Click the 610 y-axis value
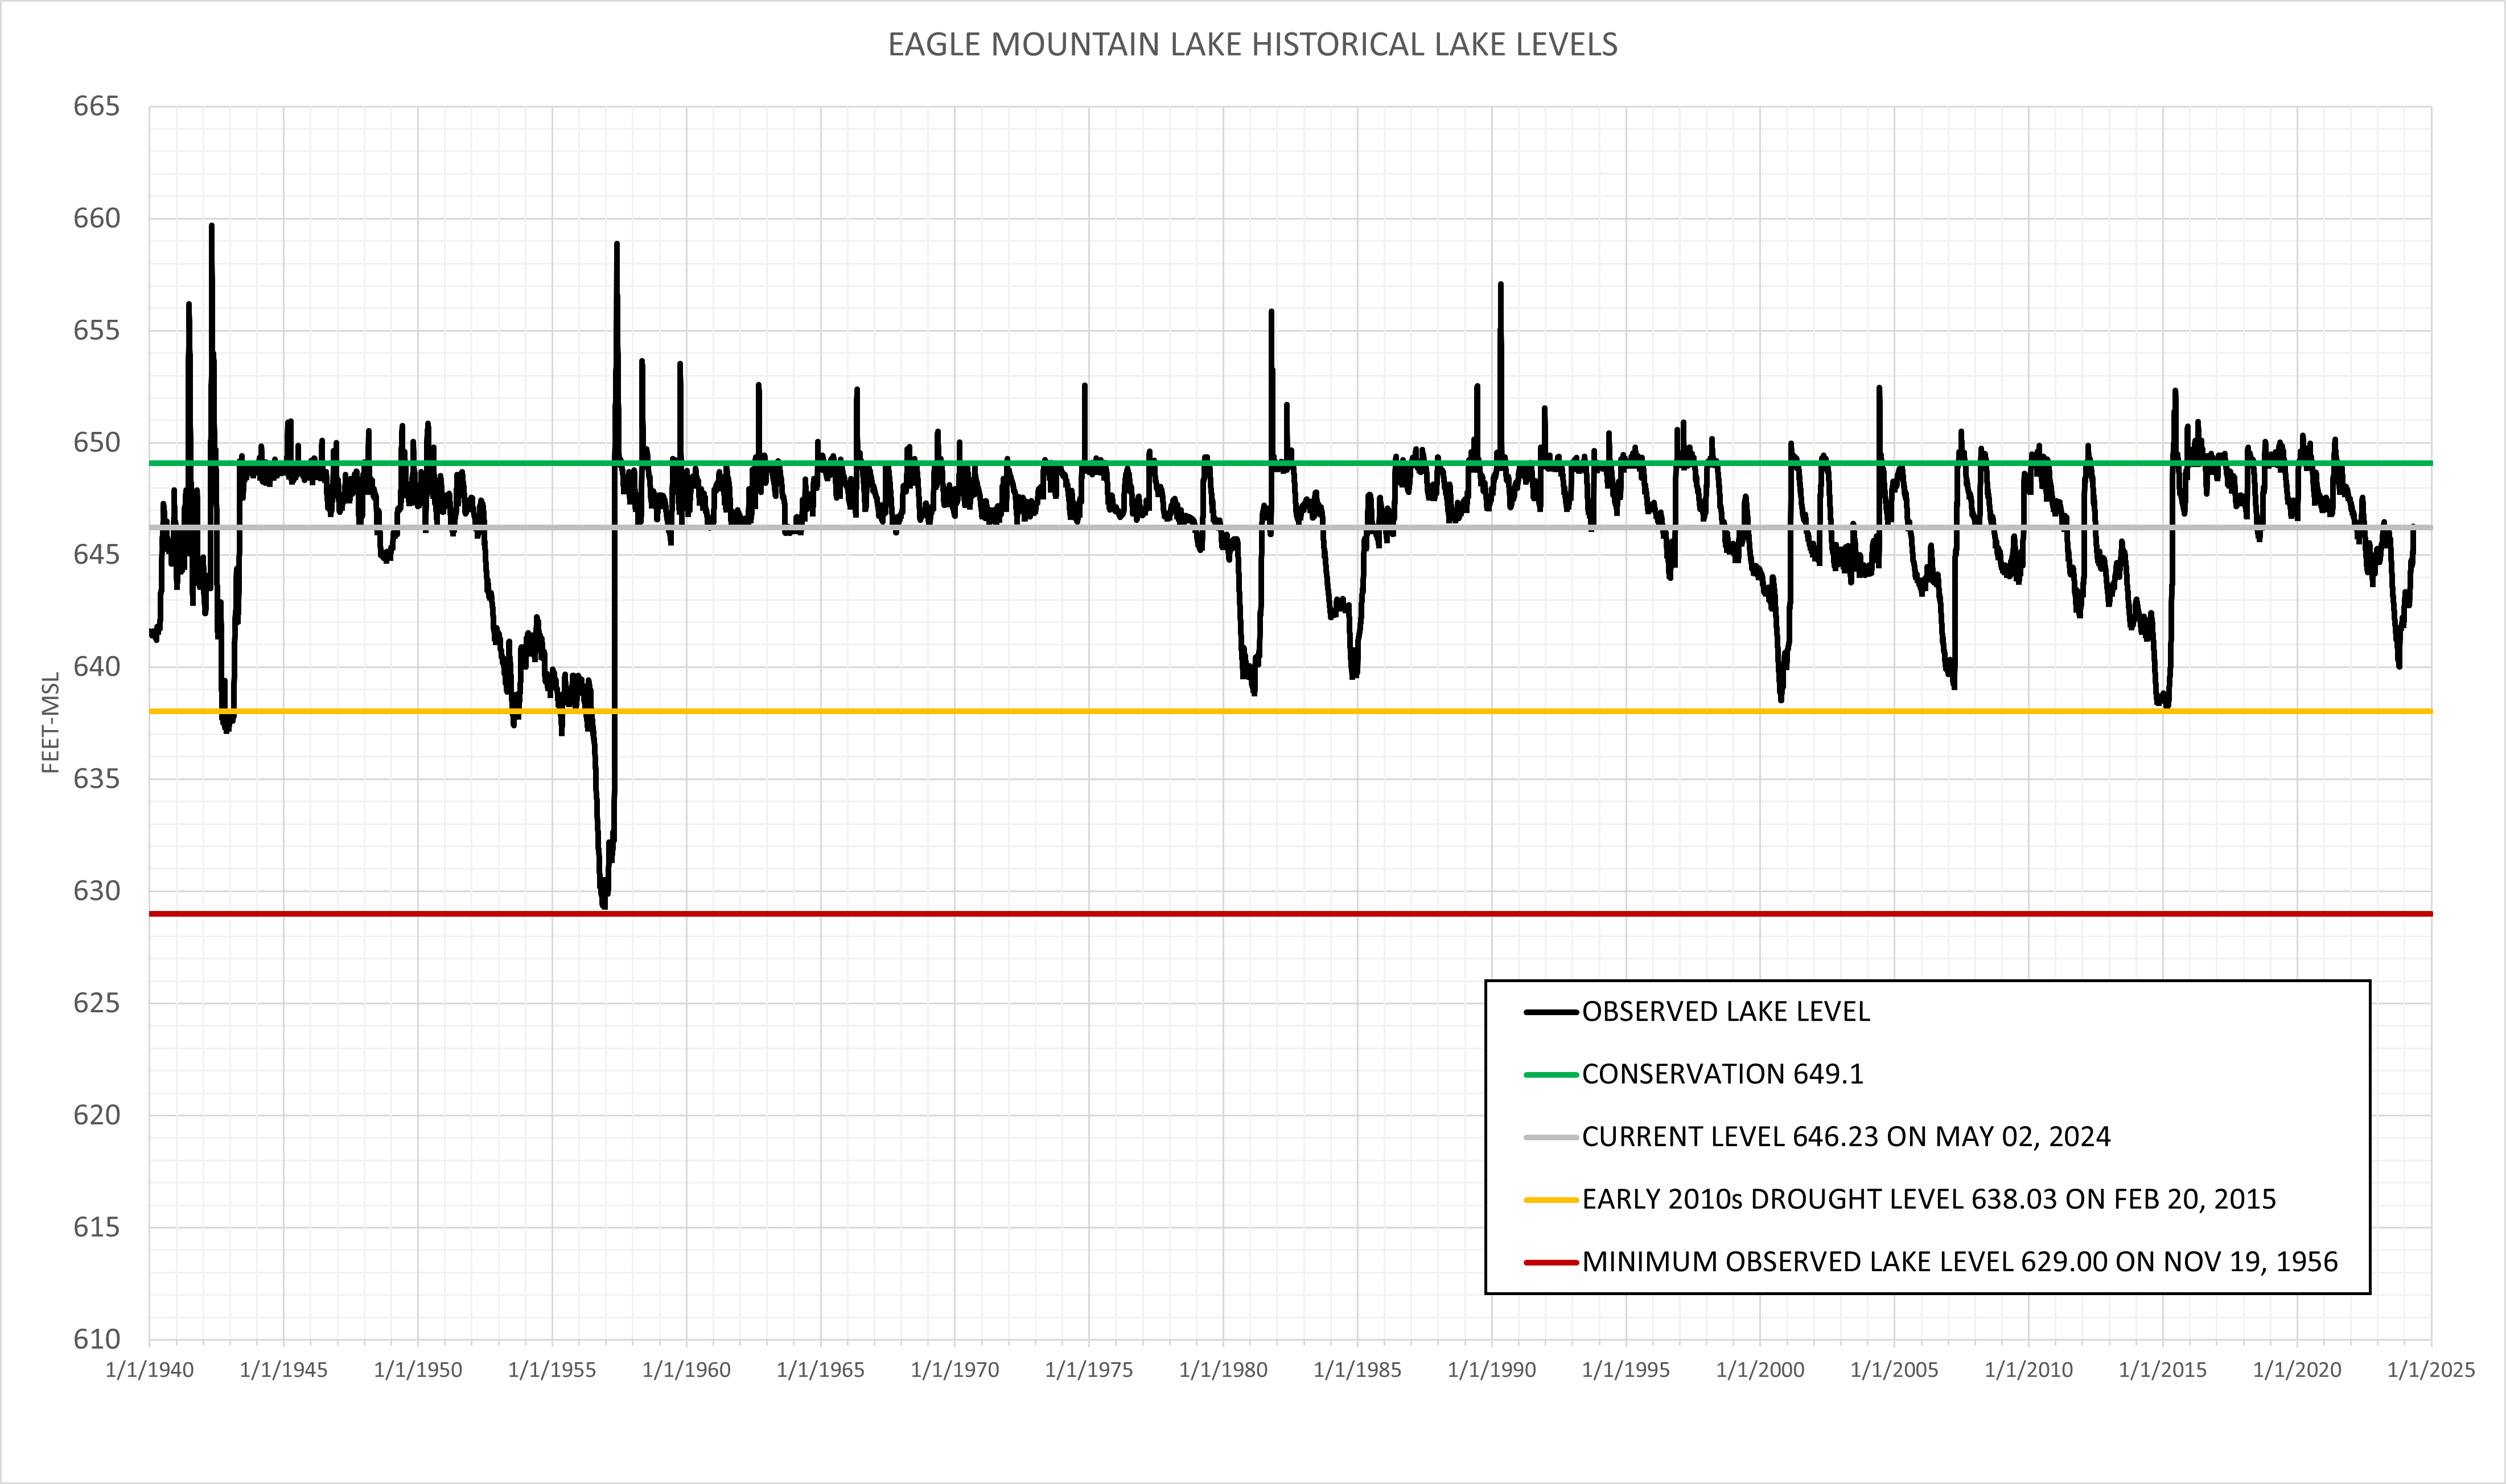Viewport: 2506px width, 1484px height. 96,1339
